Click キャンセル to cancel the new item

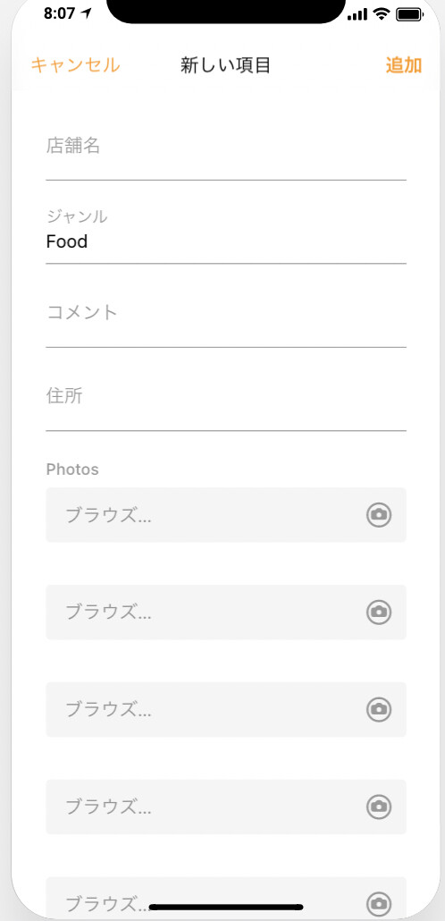pyautogui.click(x=75, y=65)
